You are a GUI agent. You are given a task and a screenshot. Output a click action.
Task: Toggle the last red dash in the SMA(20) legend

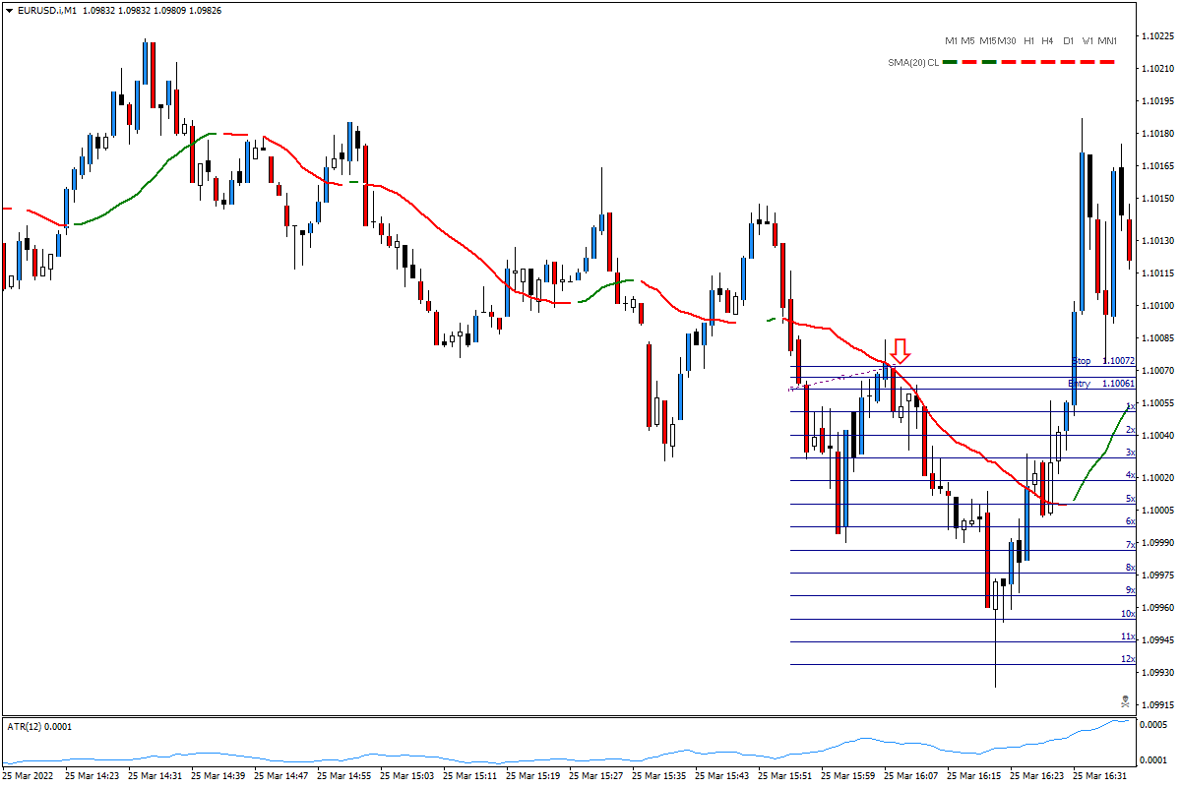click(1107, 60)
